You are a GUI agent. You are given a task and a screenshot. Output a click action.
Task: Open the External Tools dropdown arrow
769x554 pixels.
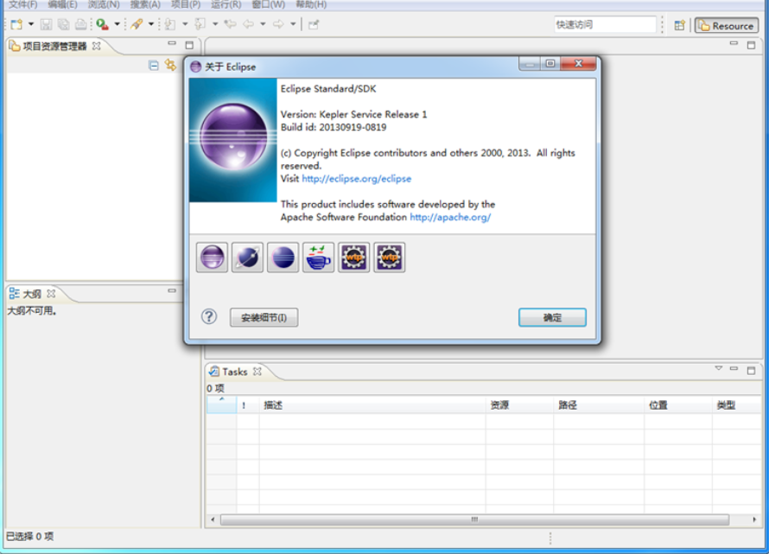118,24
